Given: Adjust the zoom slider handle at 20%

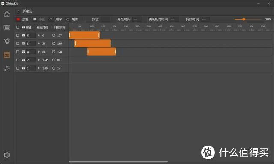Looking at the screenshot, I should (244, 19).
